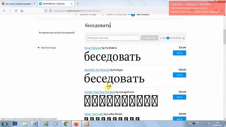Go back with the browser back arrow
The image size is (226, 127).
[x=4, y=11]
